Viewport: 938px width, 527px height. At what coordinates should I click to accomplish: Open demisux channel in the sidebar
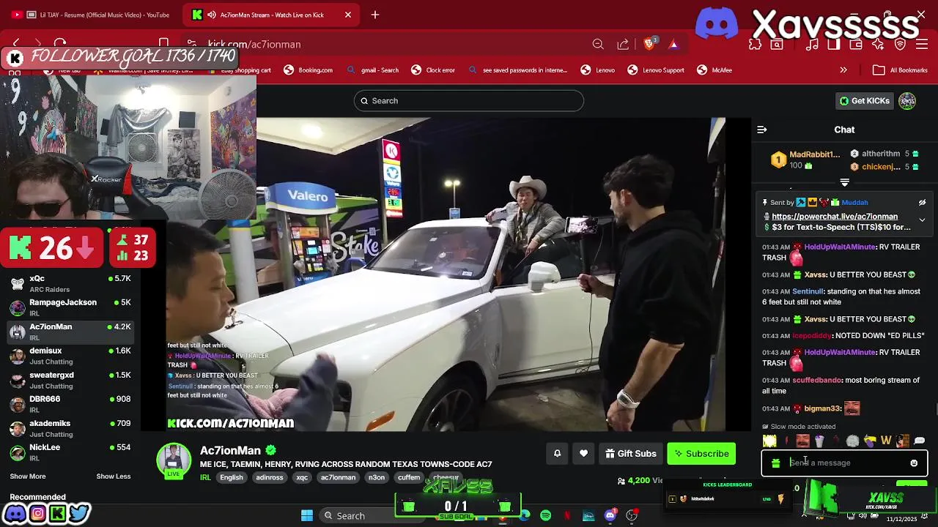point(70,356)
